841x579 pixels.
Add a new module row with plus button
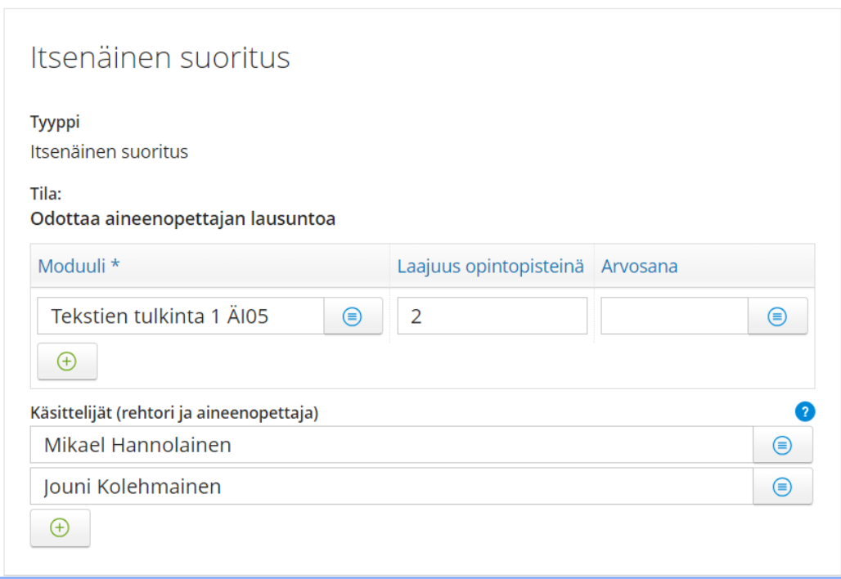coord(67,361)
